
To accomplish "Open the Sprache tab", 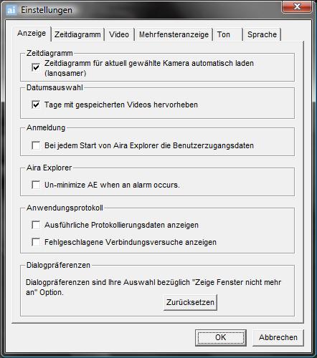I will pyautogui.click(x=262, y=34).
